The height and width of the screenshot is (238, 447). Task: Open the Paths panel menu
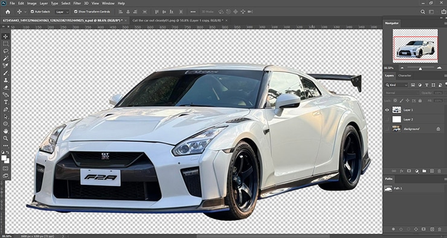(445, 179)
